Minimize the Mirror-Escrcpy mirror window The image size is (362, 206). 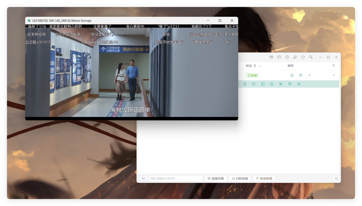pos(208,20)
